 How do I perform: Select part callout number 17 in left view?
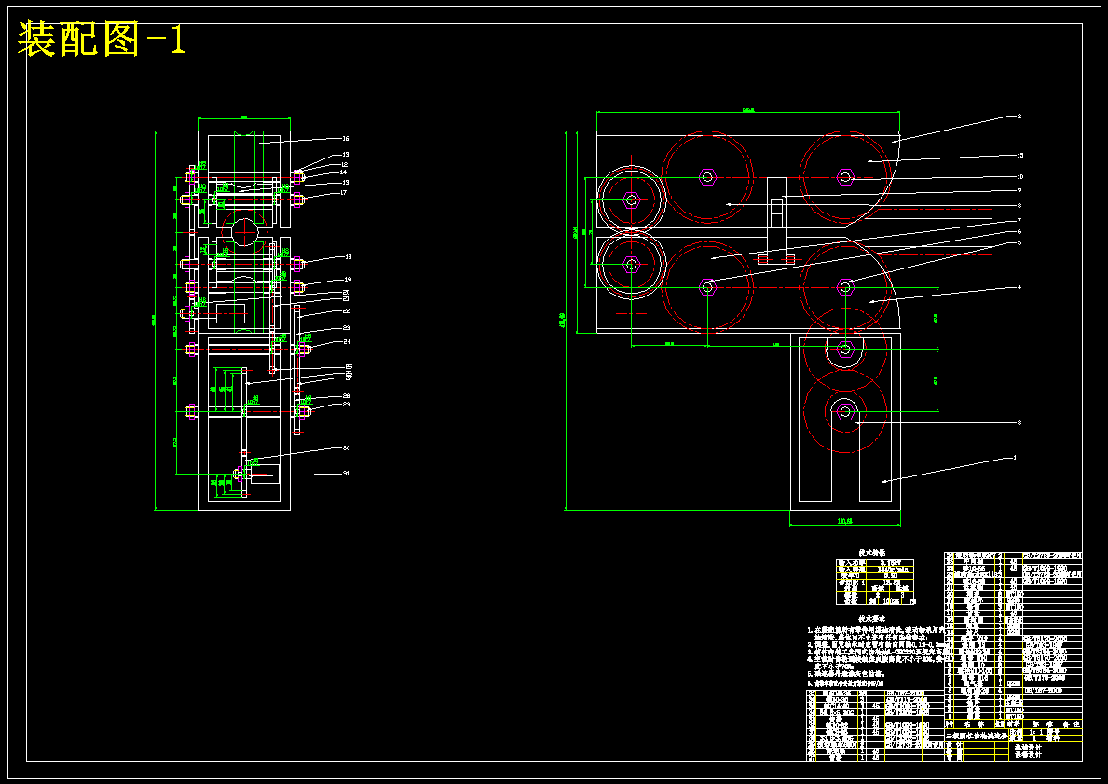point(344,192)
